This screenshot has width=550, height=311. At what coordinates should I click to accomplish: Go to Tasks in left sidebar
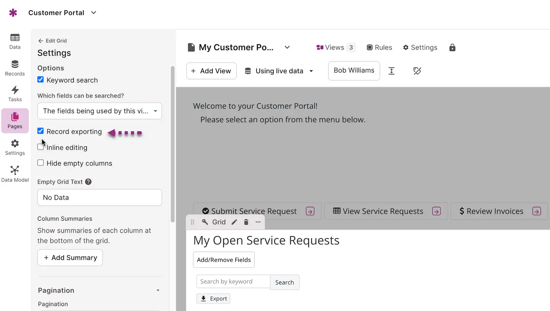15,94
